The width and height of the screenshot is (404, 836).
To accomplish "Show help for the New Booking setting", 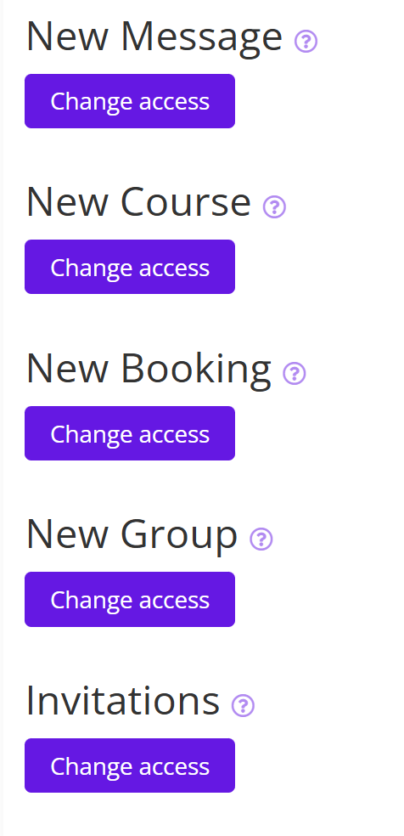I will click(x=295, y=373).
